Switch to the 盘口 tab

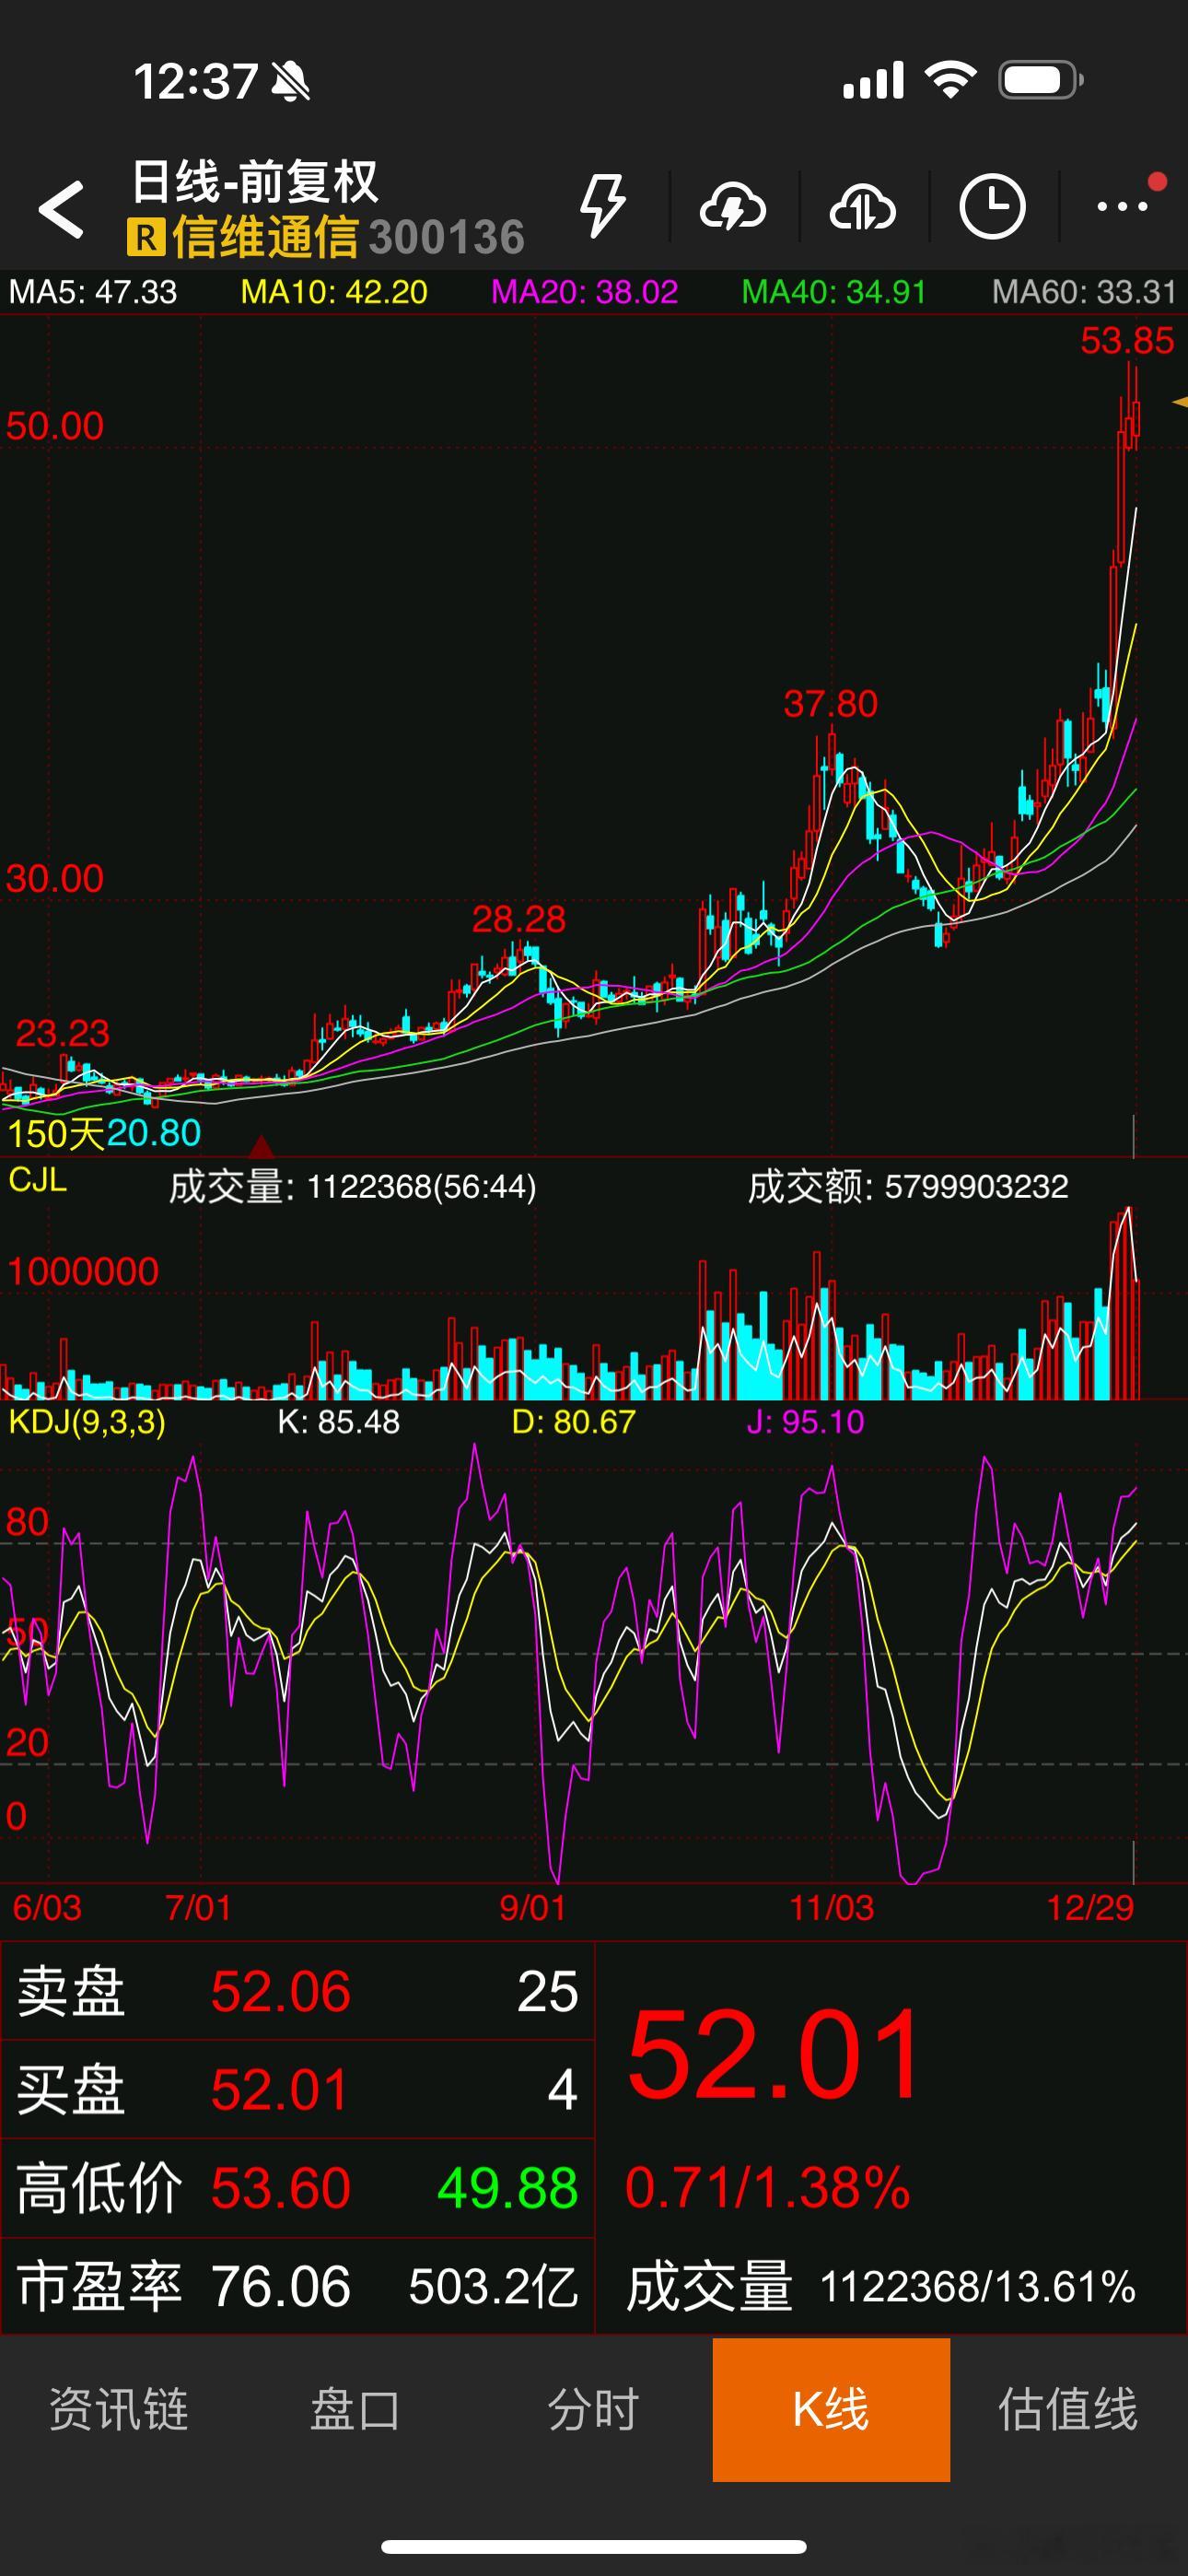tap(356, 2409)
